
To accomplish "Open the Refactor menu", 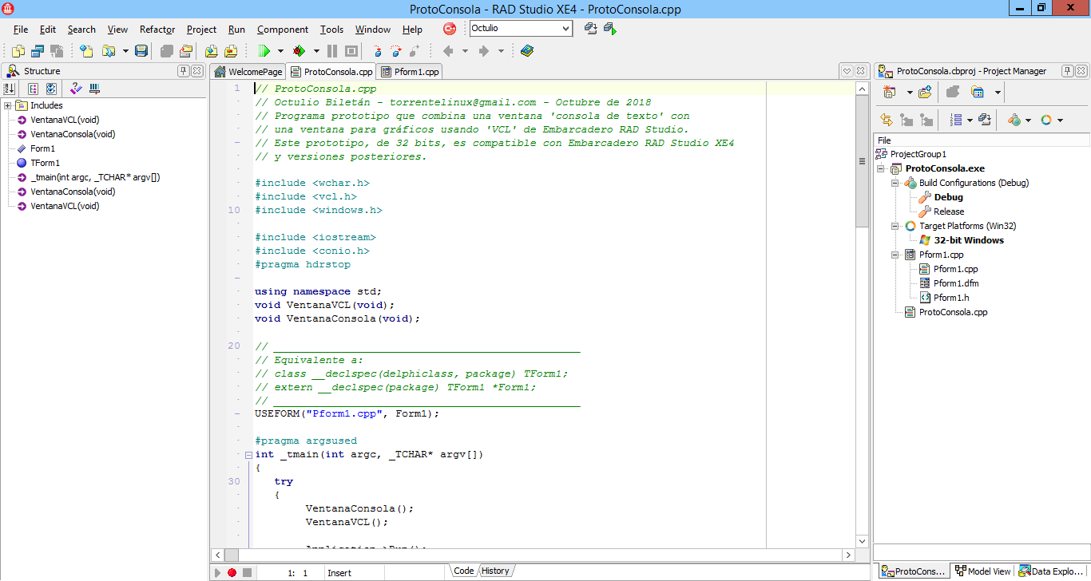I will [157, 30].
